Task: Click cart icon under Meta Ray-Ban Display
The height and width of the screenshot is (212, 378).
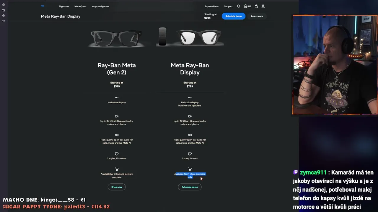Action: 190,169
